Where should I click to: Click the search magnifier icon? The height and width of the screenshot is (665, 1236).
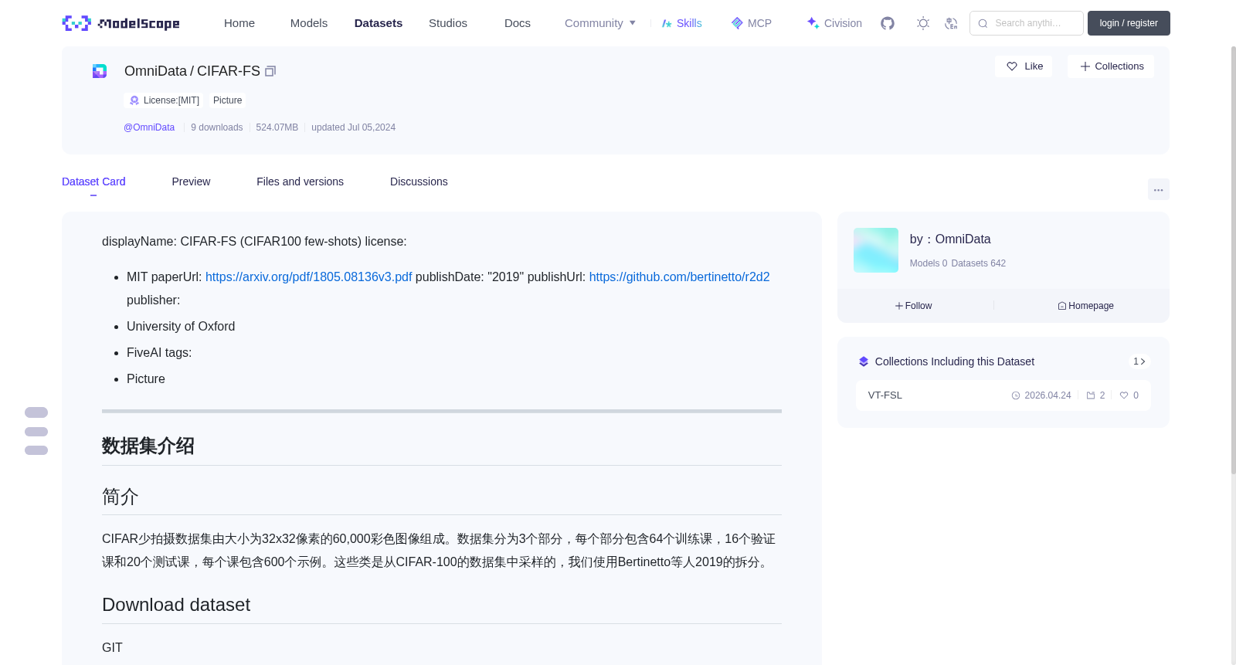coord(983,23)
